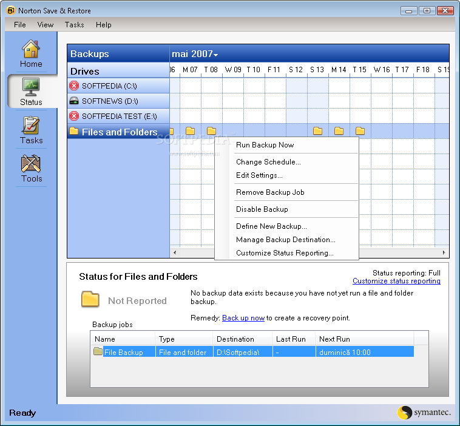Select the SOFTNEWS (D:\) drive row
Viewport: 460px width, 426px height.
(x=118, y=101)
